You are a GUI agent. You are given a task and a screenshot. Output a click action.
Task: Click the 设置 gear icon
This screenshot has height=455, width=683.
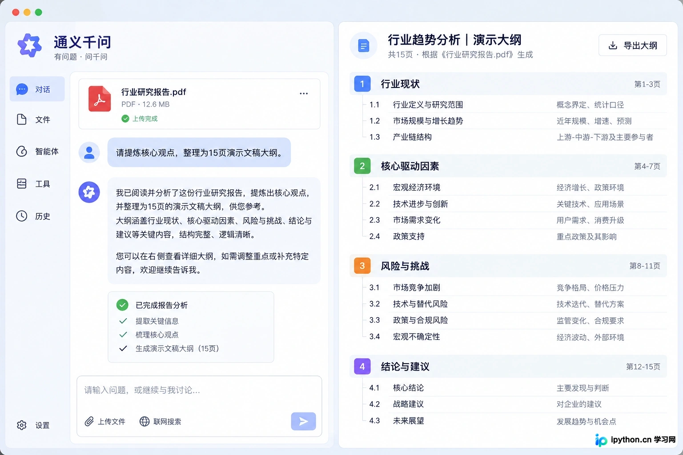(22, 425)
